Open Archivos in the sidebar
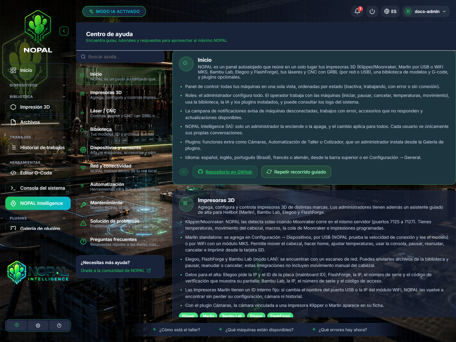 coord(38,122)
